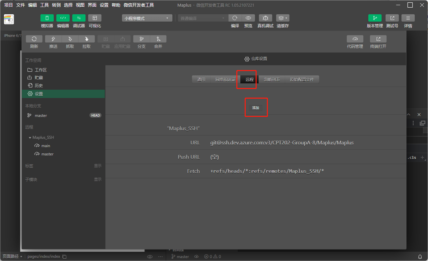Select the 远程 tab
The image size is (428, 261).
click(250, 80)
